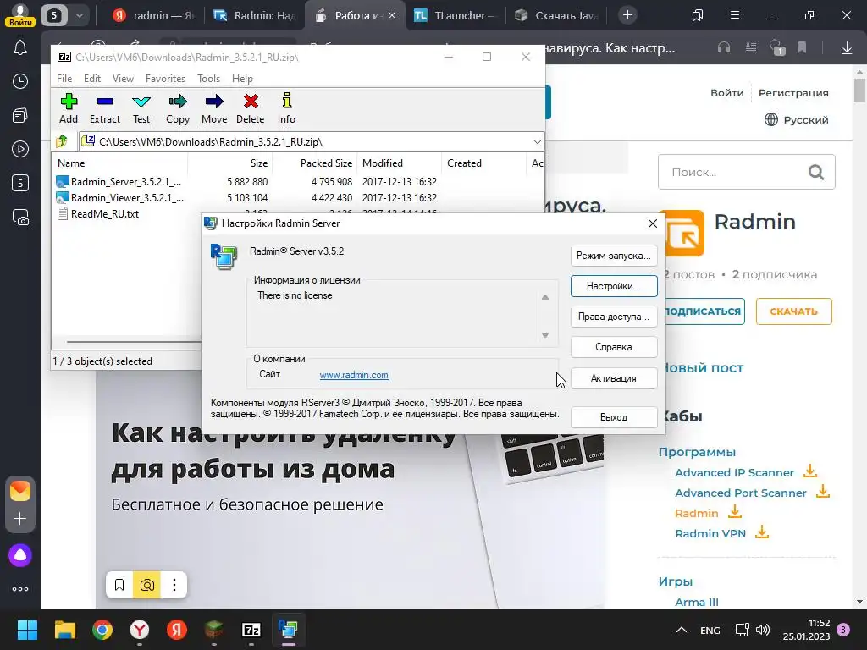
Task: Follow the www.radmin.com link
Action: pos(354,375)
